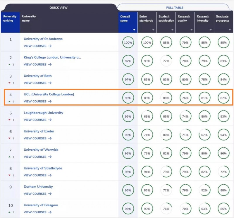Image resolution: width=234 pixels, height=218 pixels.
Task: Click Glasgow 63% research intensity circle
Action: pyautogui.click(x=204, y=209)
